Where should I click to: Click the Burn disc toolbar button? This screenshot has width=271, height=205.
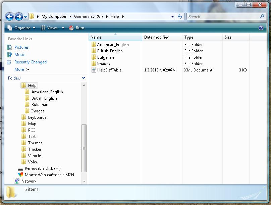[x=76, y=28]
